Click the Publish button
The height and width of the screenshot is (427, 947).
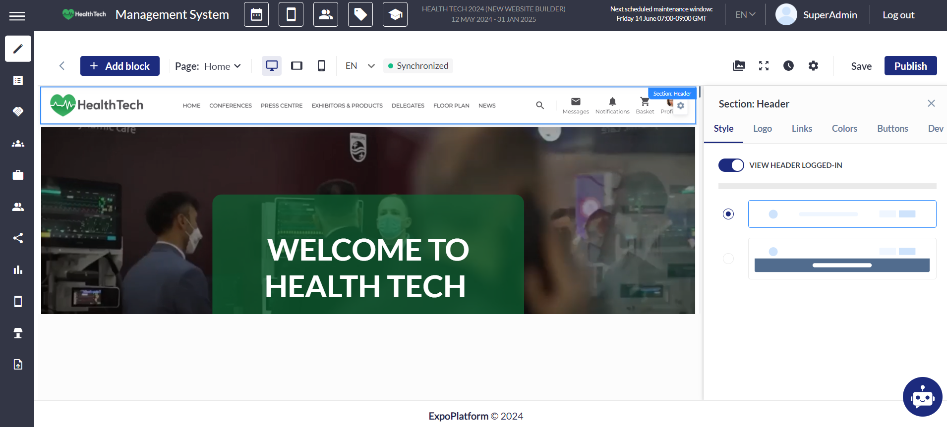point(910,66)
